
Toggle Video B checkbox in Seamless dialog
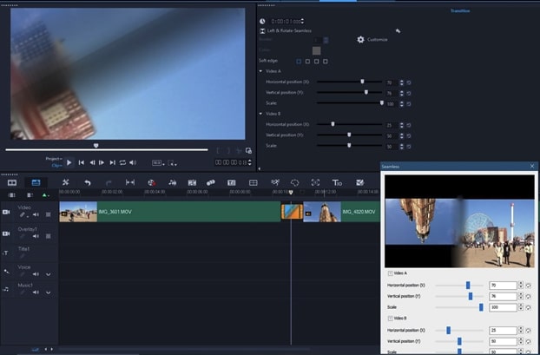391,319
